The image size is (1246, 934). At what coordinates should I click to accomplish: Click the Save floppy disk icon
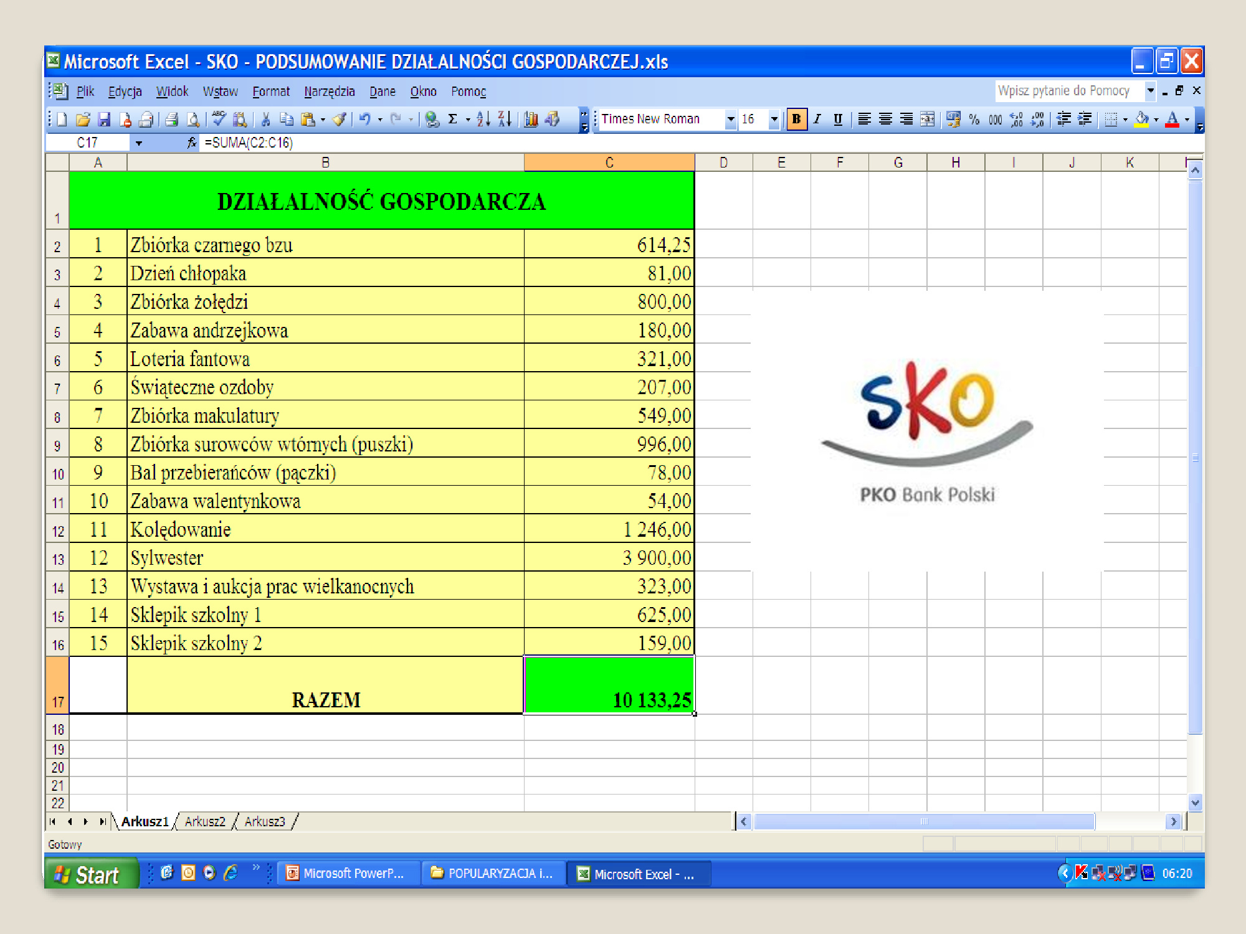tap(104, 119)
